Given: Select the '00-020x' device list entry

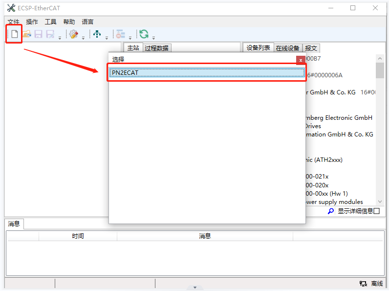Looking at the screenshot, I should pyautogui.click(x=317, y=185).
